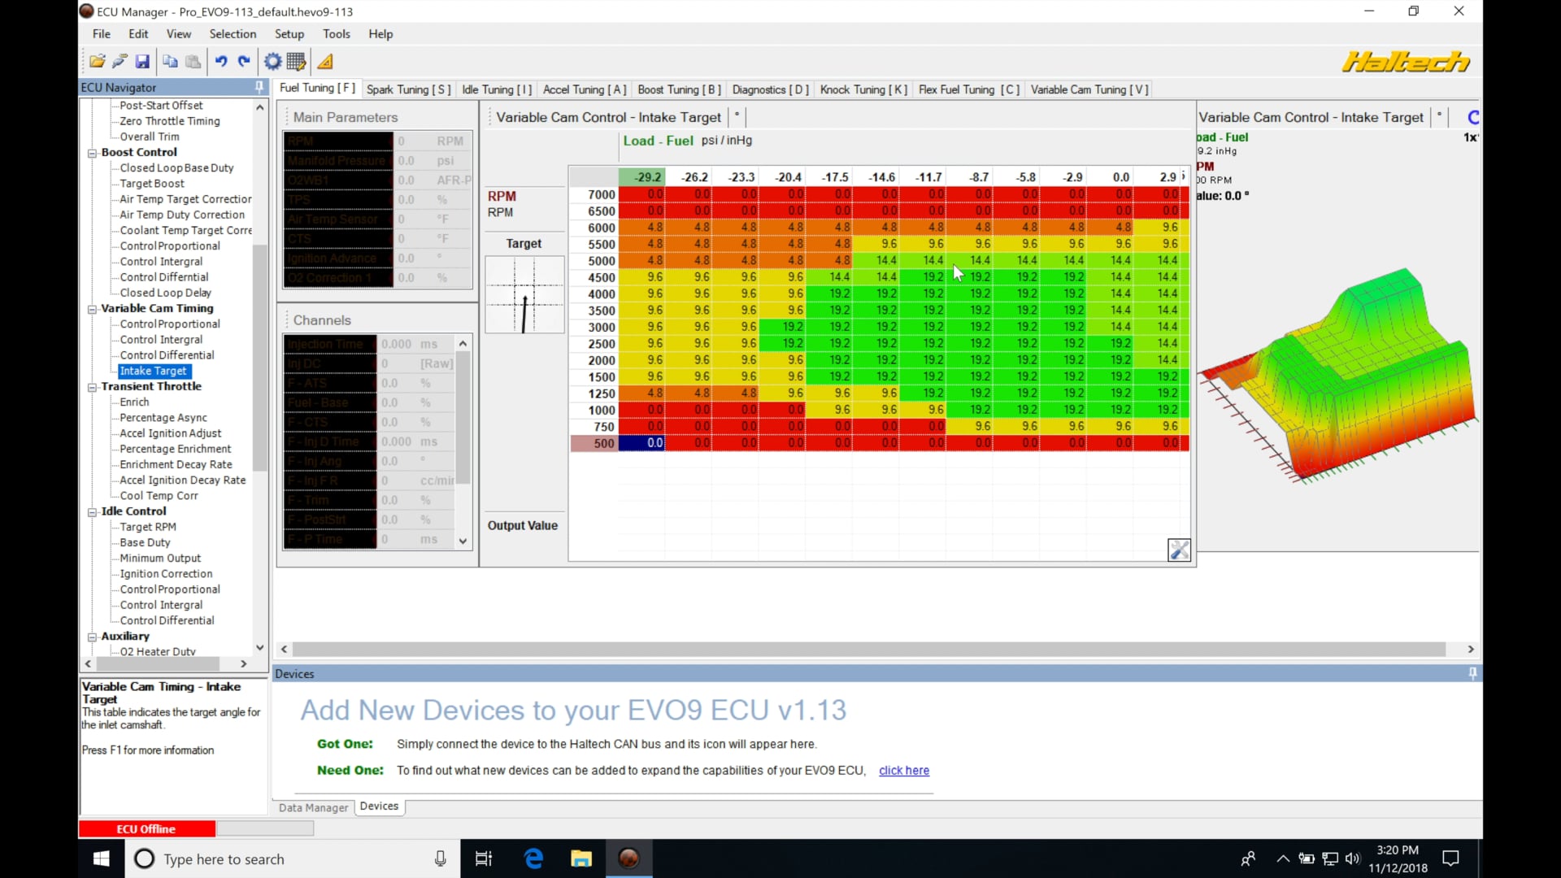Open the Haltech ECU Manager taskbar icon
1561x878 pixels.
[629, 858]
